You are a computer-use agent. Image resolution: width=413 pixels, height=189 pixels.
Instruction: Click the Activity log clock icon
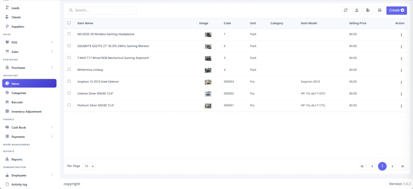[x=7, y=184]
